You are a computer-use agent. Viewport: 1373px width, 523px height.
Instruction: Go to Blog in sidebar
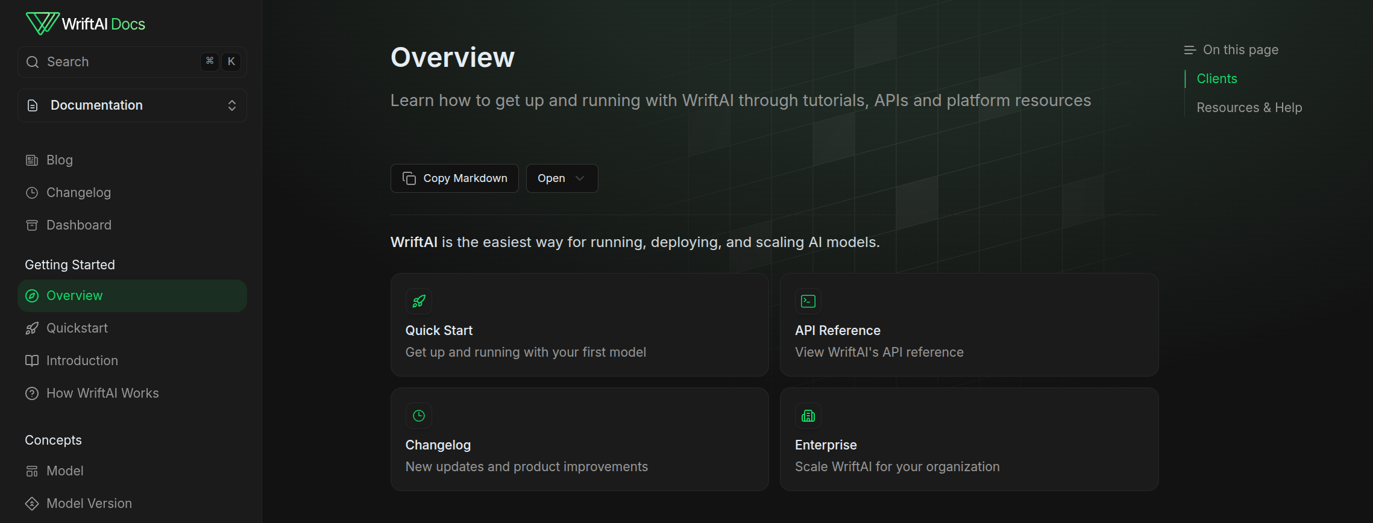(x=132, y=160)
